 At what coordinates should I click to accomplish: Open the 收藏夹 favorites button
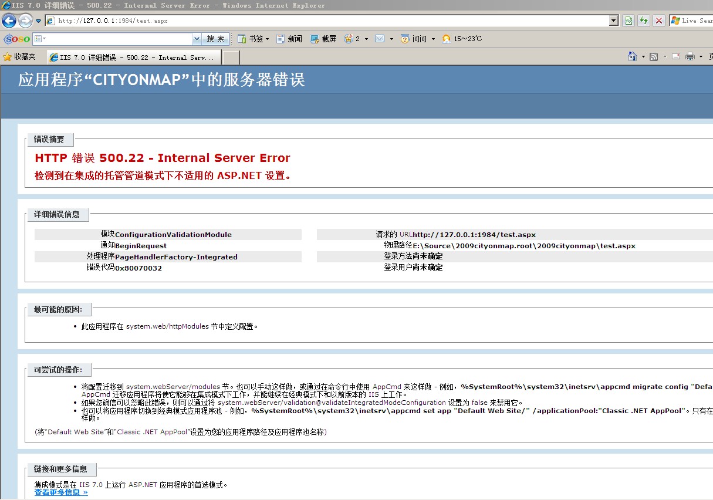click(x=19, y=57)
